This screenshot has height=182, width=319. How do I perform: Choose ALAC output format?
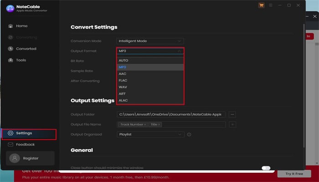[x=150, y=101]
